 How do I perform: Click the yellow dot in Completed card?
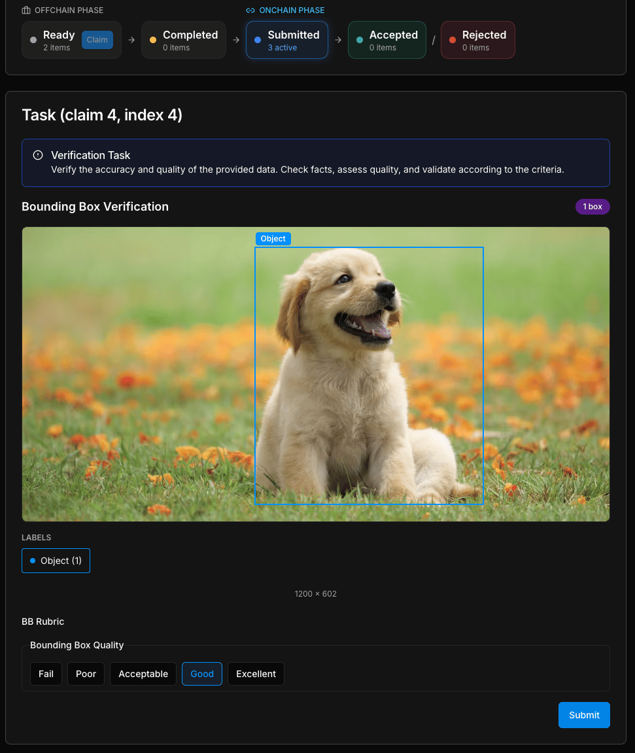coord(153,40)
